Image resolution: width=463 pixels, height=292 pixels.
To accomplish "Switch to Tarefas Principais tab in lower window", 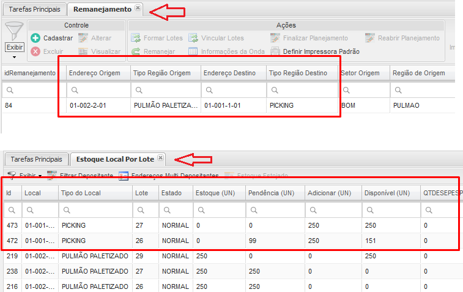I will [36, 159].
